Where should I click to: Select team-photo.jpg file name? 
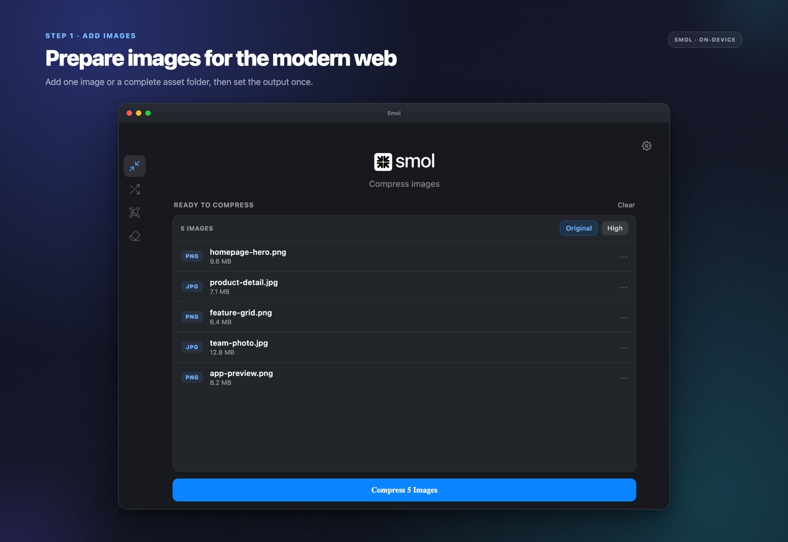tap(239, 343)
